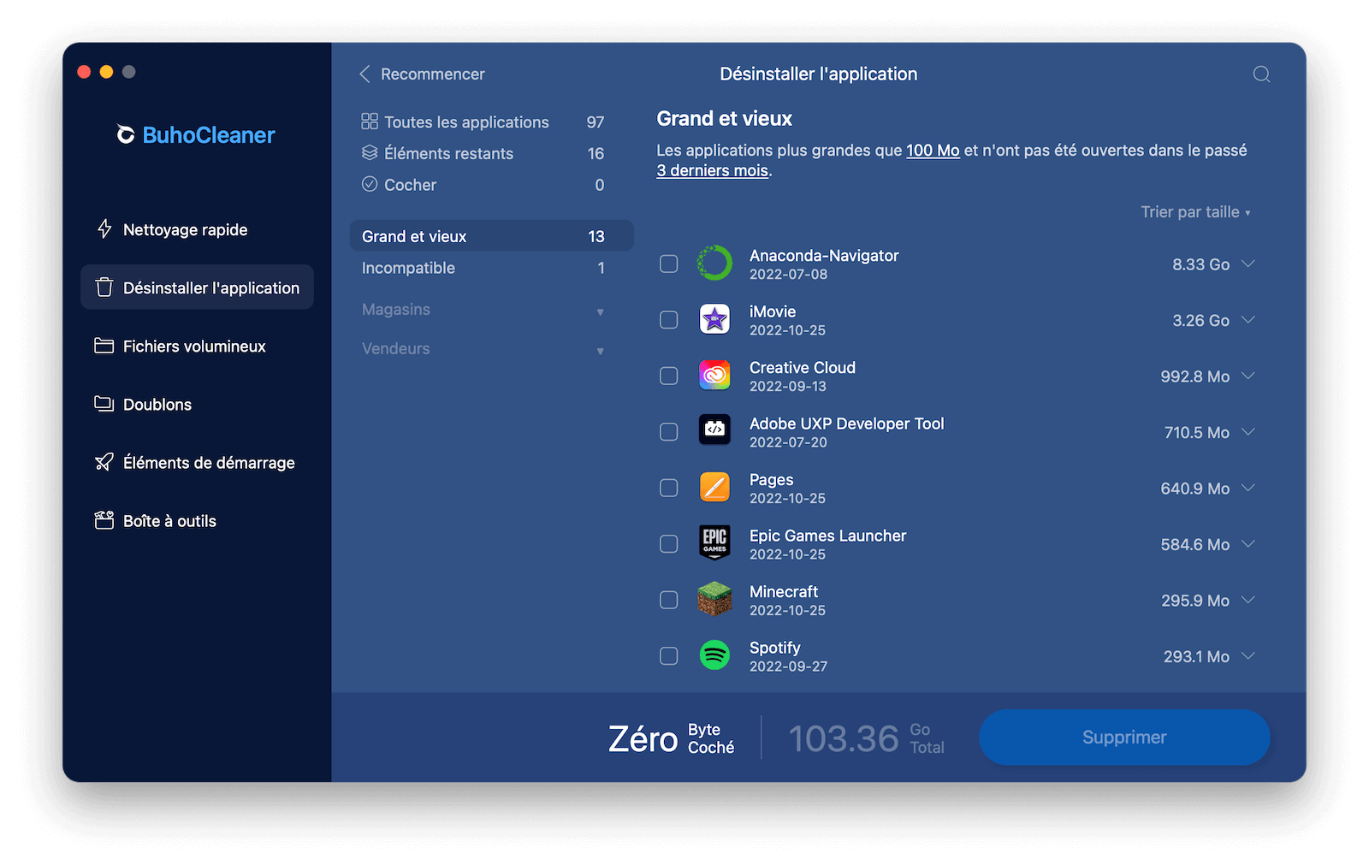Expand the Anaconda-Navigator row chevron
1369x865 pixels.
(1248, 264)
